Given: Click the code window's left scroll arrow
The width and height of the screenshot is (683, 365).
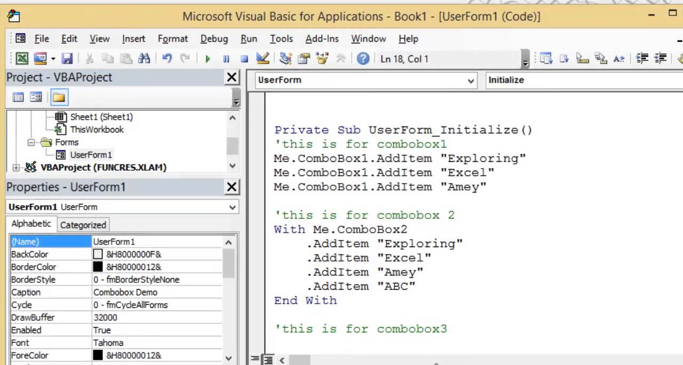Looking at the screenshot, I should 282,360.
